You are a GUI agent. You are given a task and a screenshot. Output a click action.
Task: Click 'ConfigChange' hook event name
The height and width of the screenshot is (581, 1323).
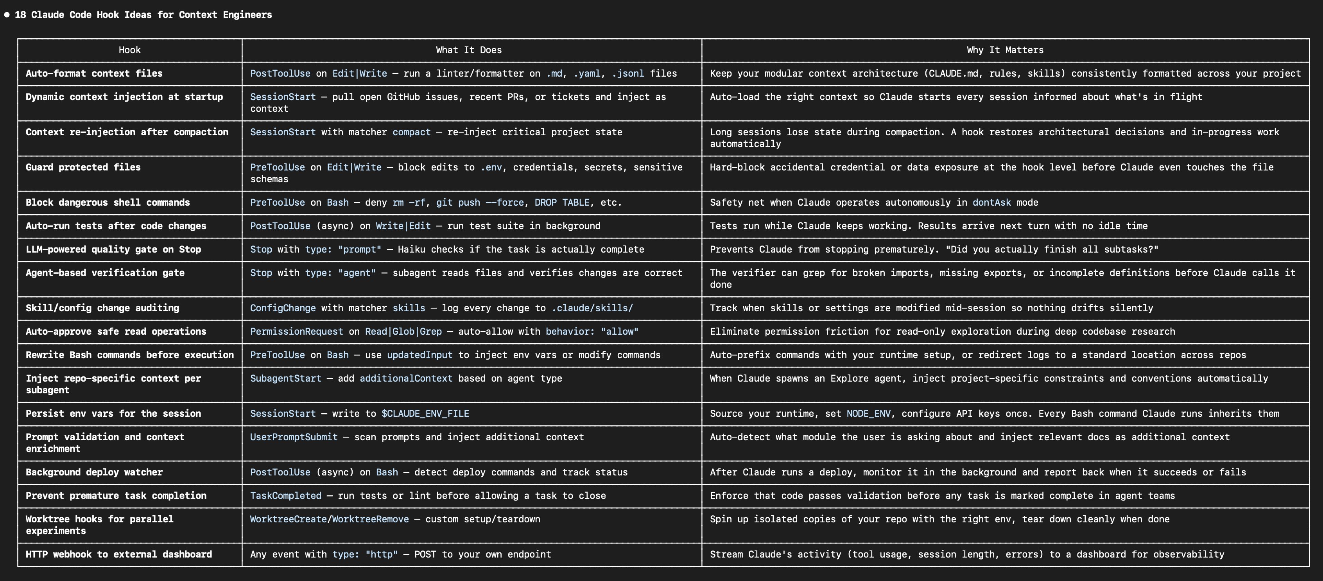pyautogui.click(x=283, y=308)
